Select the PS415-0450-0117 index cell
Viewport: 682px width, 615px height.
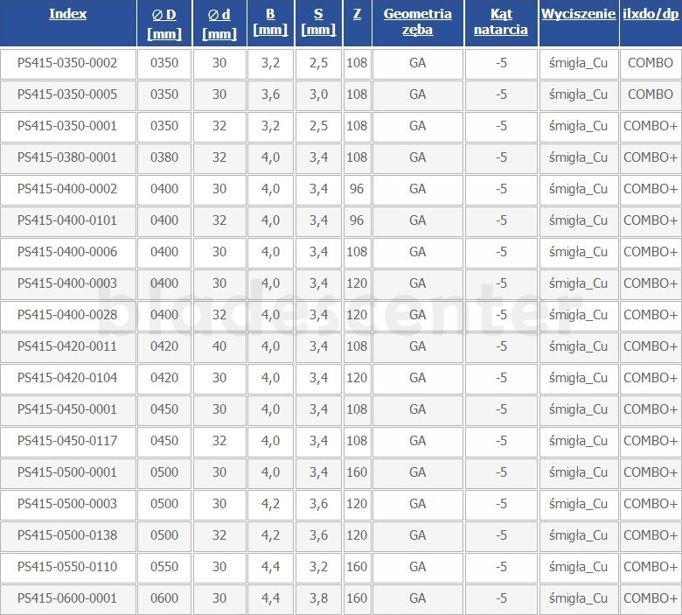pyautogui.click(x=67, y=441)
